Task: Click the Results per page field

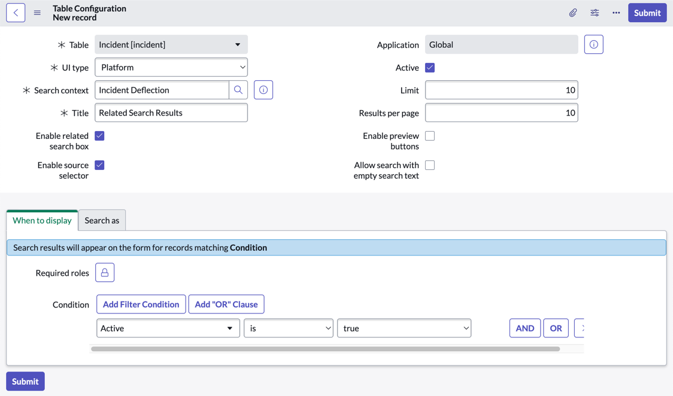Action: click(501, 112)
